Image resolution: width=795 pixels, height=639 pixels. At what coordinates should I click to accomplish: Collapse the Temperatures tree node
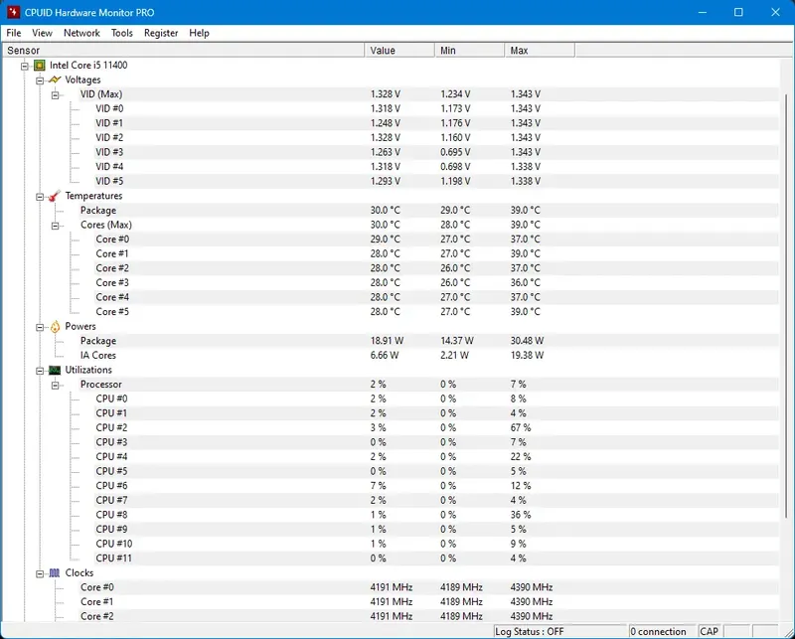40,197
